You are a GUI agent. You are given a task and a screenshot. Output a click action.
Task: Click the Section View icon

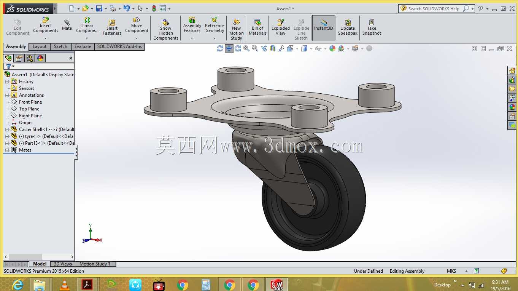273,48
